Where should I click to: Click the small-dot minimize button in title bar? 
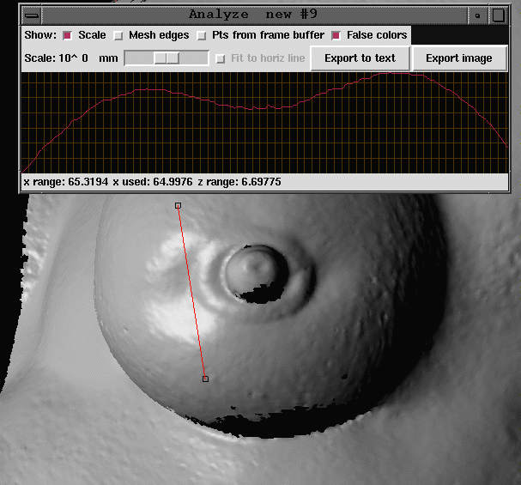coord(476,15)
